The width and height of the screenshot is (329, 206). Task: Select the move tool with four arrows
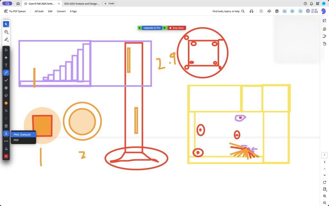click(x=6, y=57)
